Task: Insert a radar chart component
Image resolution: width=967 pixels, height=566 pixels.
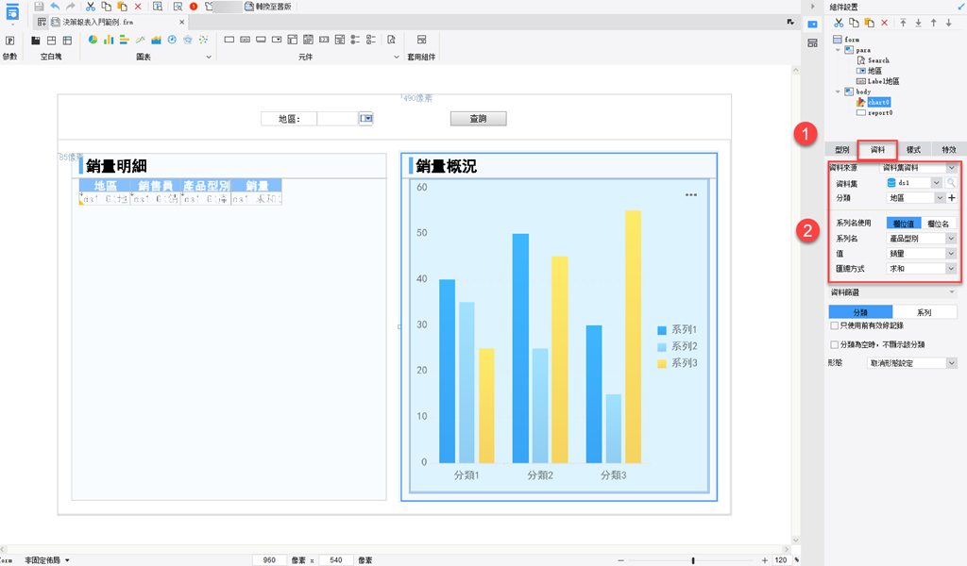Action: tap(188, 40)
